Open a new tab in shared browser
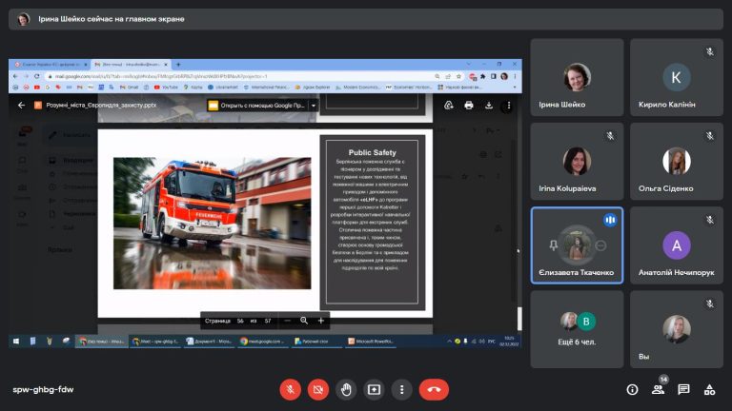This screenshot has height=411, width=732. (x=178, y=65)
